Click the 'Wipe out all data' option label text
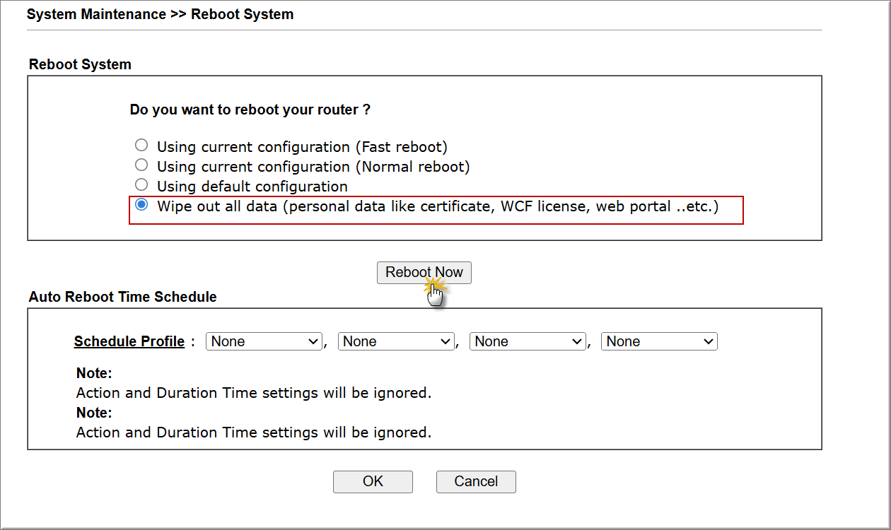 coord(437,206)
